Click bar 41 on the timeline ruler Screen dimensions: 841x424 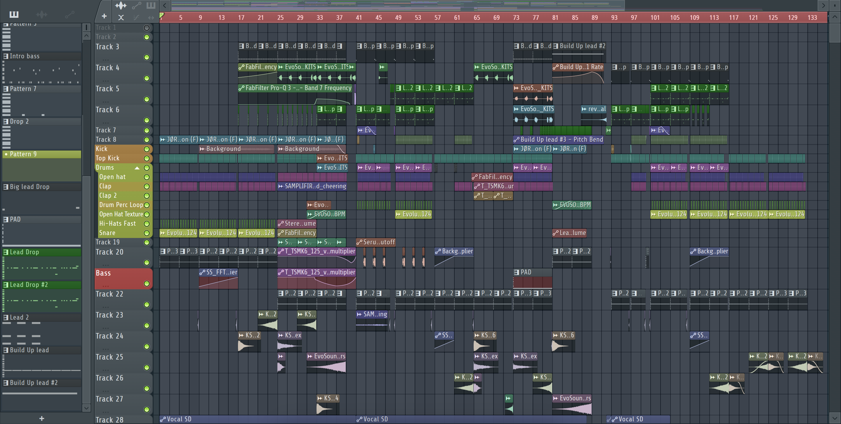coord(359,17)
